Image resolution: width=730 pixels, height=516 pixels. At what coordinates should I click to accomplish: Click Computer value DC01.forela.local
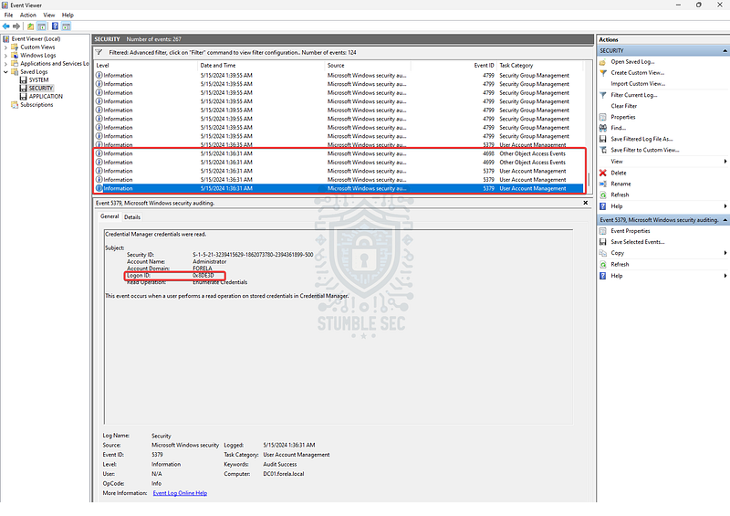point(284,474)
